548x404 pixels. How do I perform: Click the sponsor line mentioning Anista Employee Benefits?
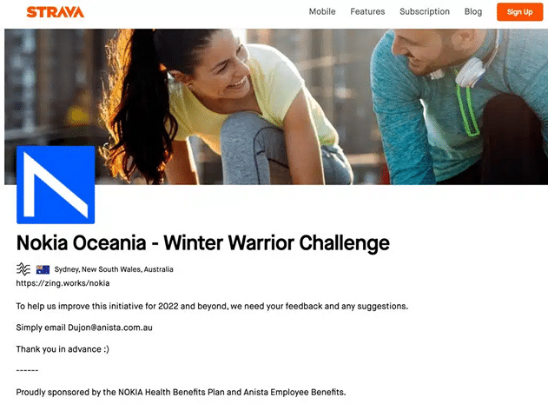(181, 392)
